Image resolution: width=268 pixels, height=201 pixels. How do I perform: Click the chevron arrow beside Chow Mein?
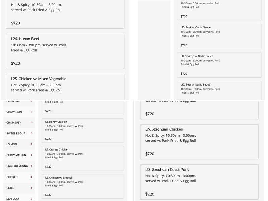(x=32, y=112)
